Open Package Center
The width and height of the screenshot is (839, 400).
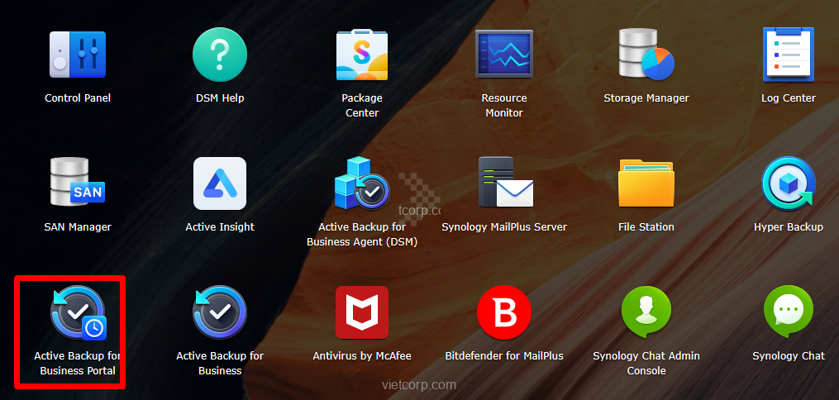362,55
